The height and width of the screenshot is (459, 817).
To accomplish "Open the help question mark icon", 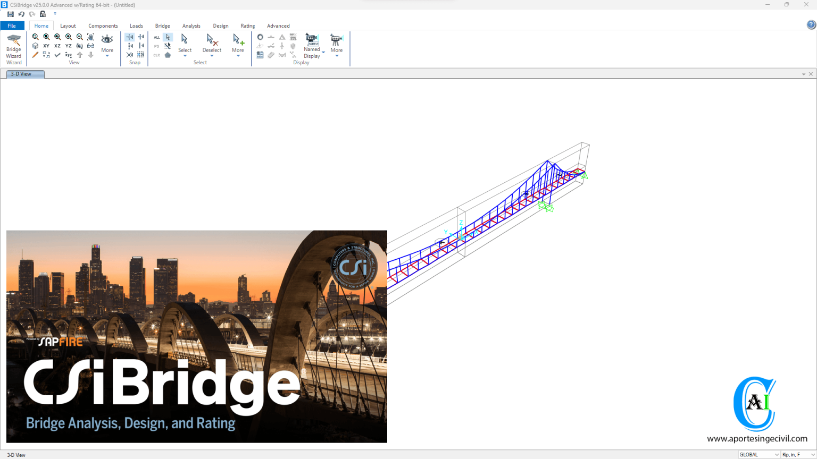I will coord(811,24).
